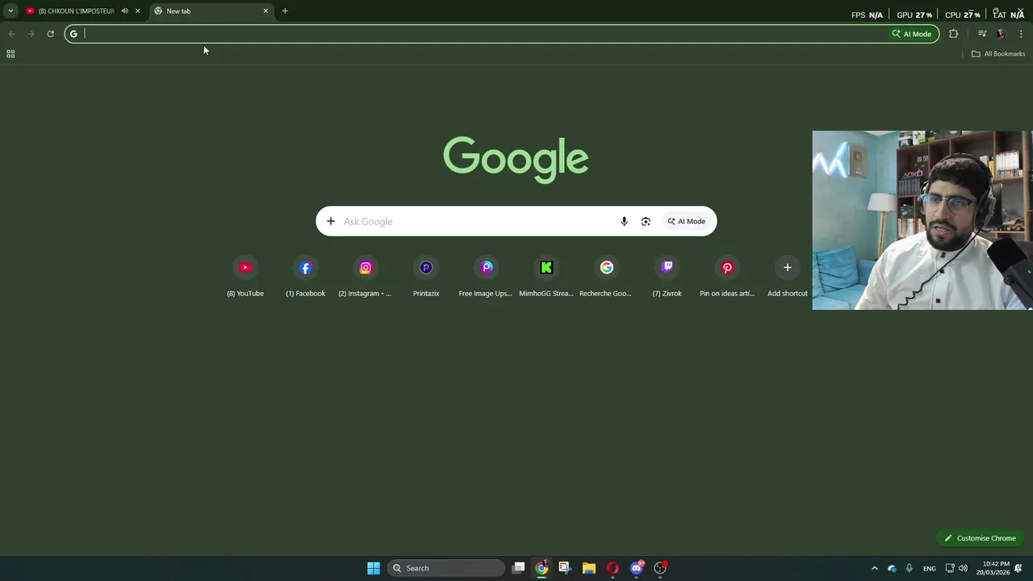Image resolution: width=1033 pixels, height=581 pixels.
Task: Click the microphone tray icon
Action: tap(910, 568)
